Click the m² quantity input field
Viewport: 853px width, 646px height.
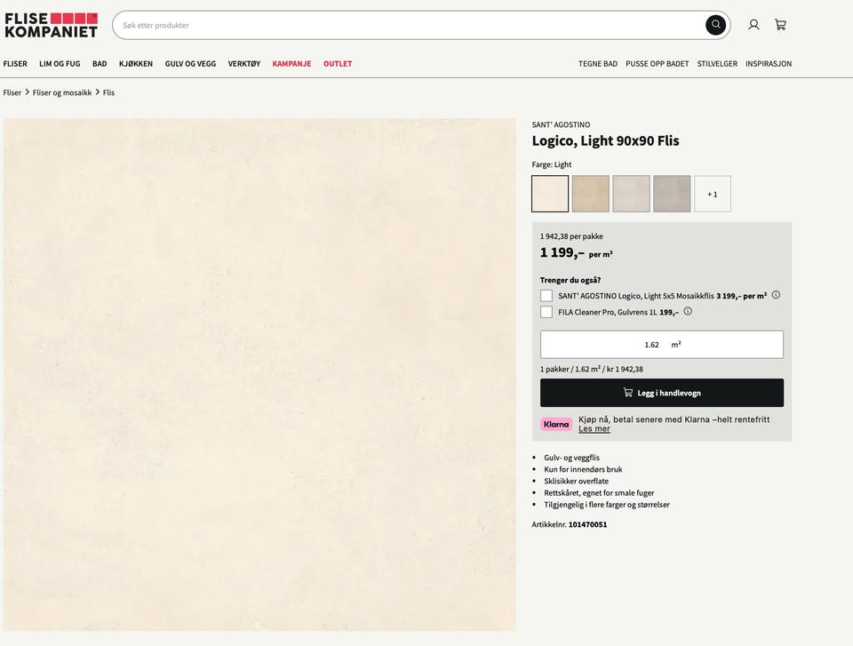[661, 345]
